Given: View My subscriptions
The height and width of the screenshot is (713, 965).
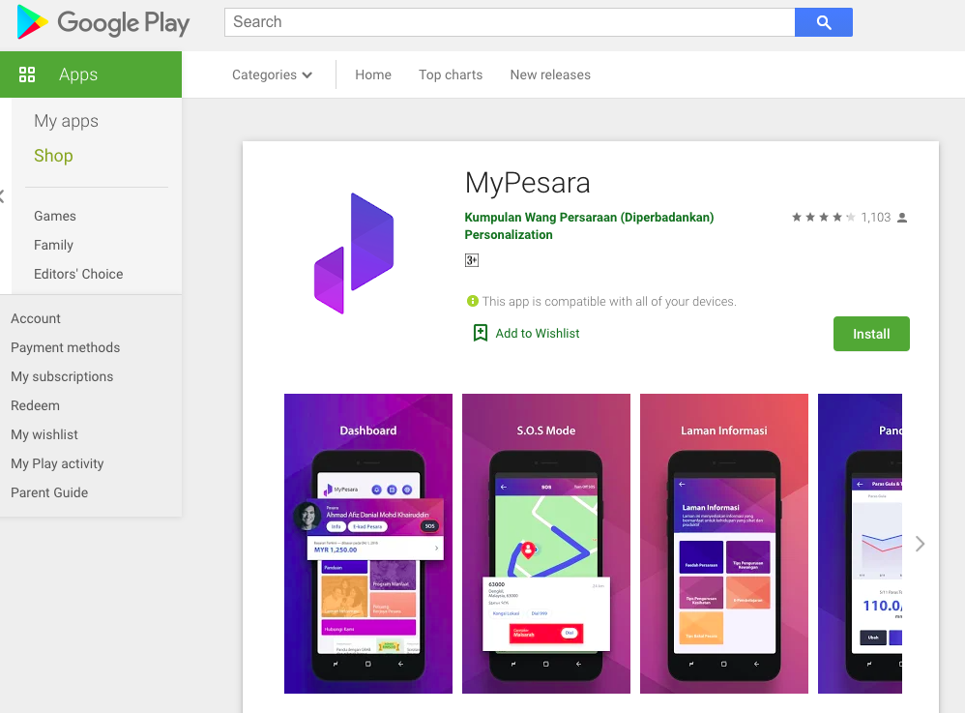Looking at the screenshot, I should pyautogui.click(x=62, y=376).
